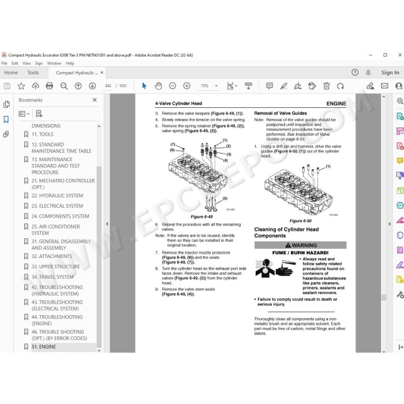Zoom out with the minus button

coord(173,86)
